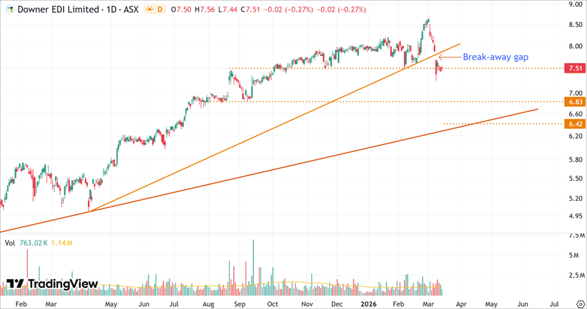Screen dimensions: 587x309
Task: Click the orange 6.83 price level label
Action: (x=574, y=102)
